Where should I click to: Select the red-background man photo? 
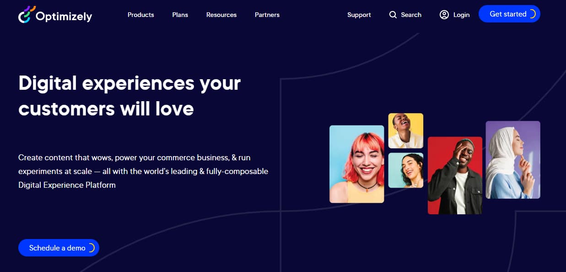coord(454,175)
